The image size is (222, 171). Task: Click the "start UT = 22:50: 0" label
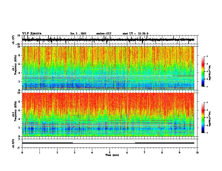point(135,34)
